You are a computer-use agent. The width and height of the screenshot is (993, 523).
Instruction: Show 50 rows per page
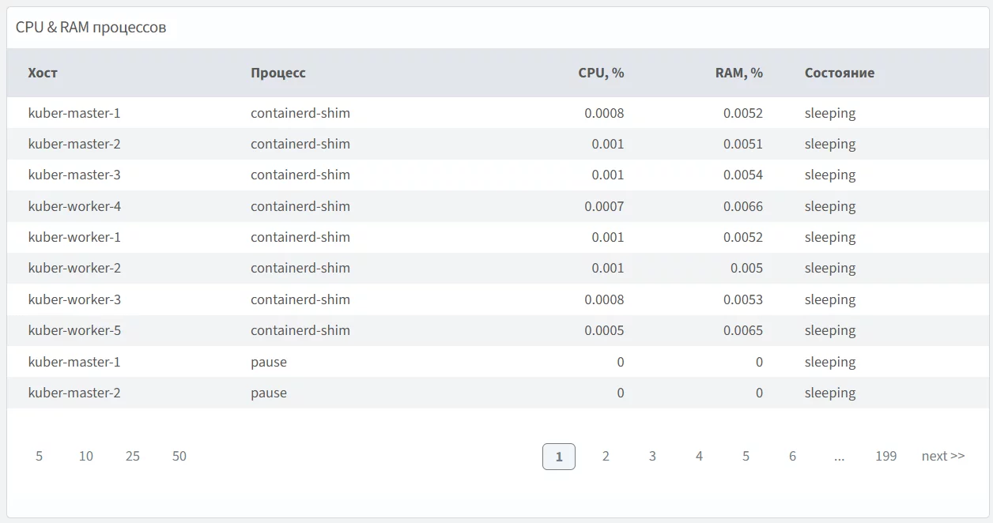click(179, 456)
